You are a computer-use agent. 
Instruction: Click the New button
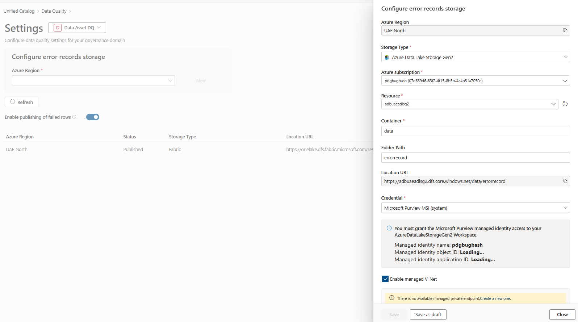(201, 80)
